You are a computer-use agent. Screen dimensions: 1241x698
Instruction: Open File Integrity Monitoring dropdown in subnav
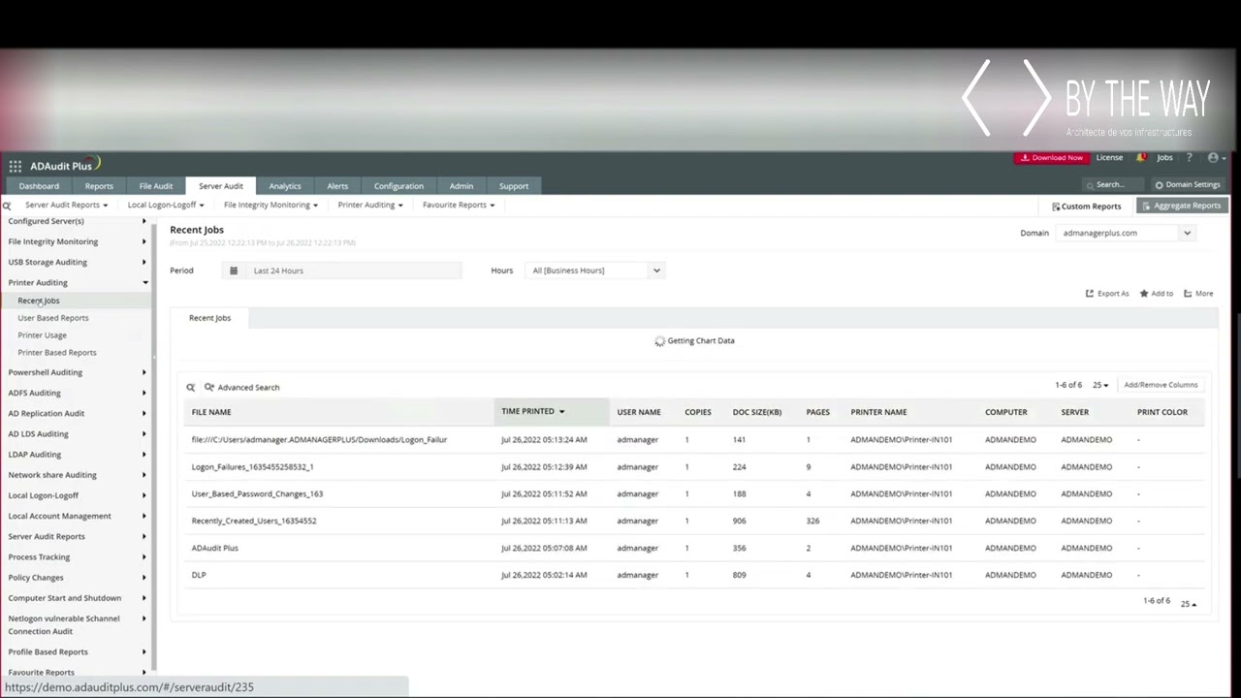(x=270, y=206)
